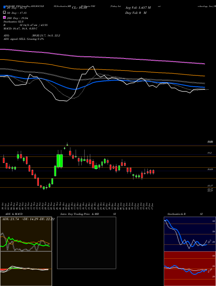Open the empty intraday trading price panel
Image resolution: width=216 pixels, height=286 pixels.
click(x=86, y=243)
